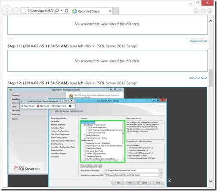Screen dimensions: 217x191
Task: Click the page scroll-down arrow
Action: pos(211,181)
